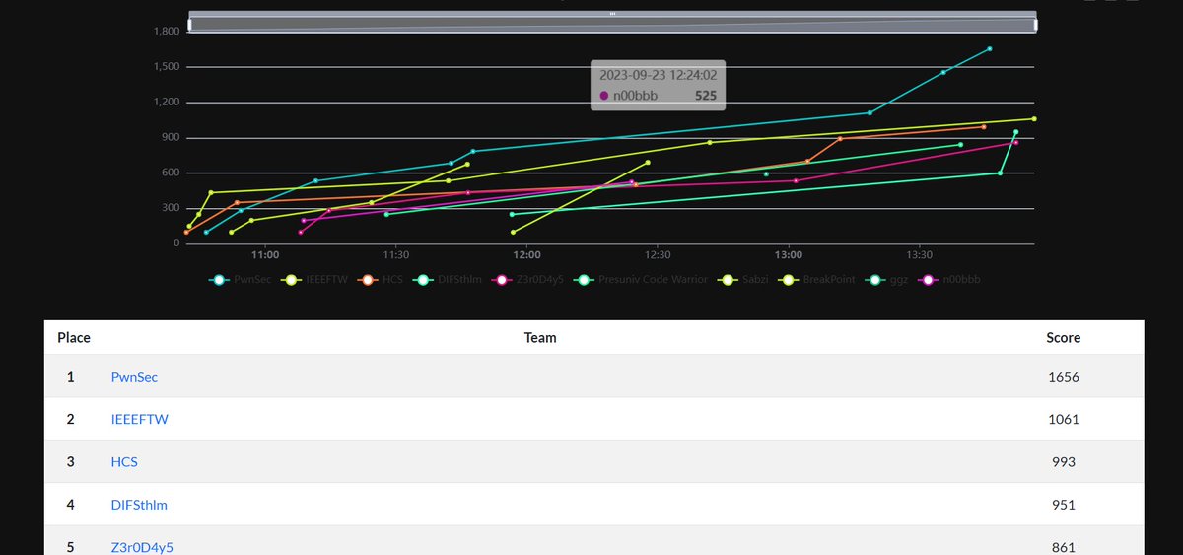Click score value 951

click(1064, 505)
